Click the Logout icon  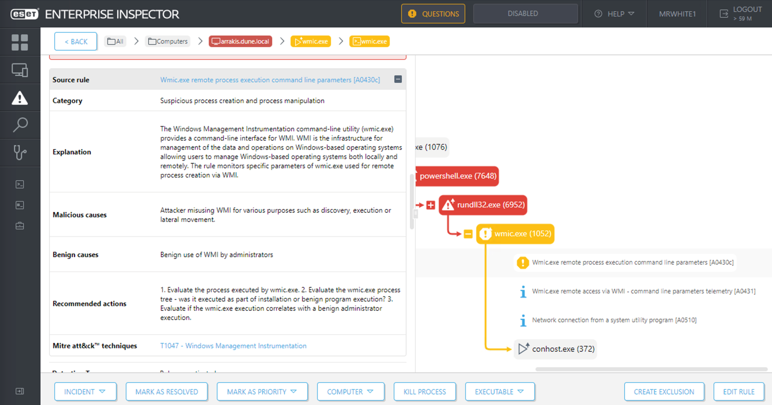point(724,14)
